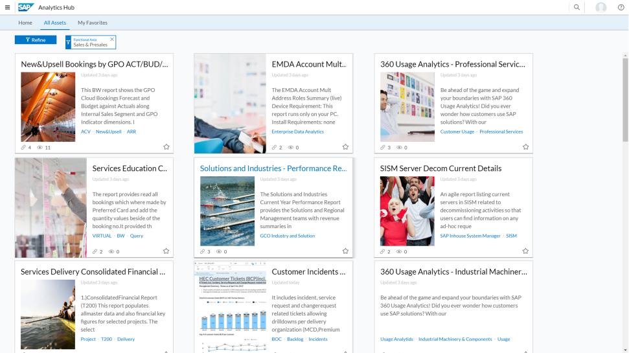Screen dimensions: 629x353
Task: Open 360 Usage Analytics - Industrial Machiner... title
Action: click(453, 272)
